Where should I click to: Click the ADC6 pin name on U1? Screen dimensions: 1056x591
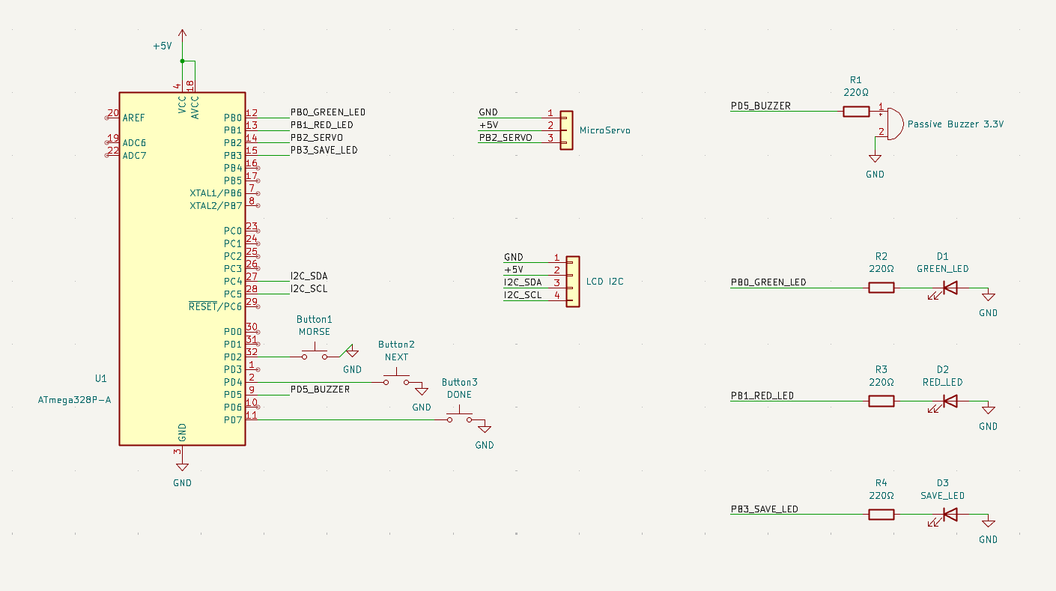[134, 142]
